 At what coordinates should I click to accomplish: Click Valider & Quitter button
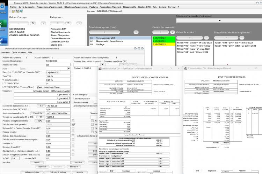coord(32,172)
